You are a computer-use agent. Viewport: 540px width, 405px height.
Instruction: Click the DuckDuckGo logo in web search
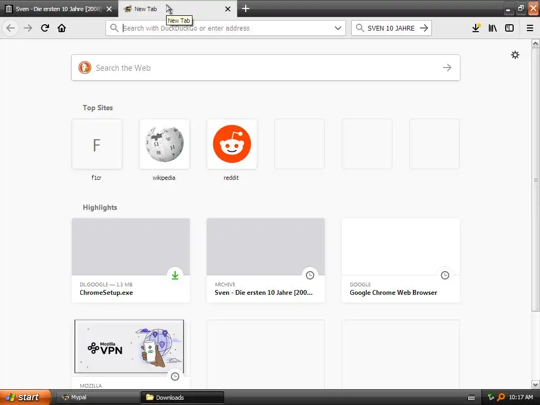(x=85, y=67)
